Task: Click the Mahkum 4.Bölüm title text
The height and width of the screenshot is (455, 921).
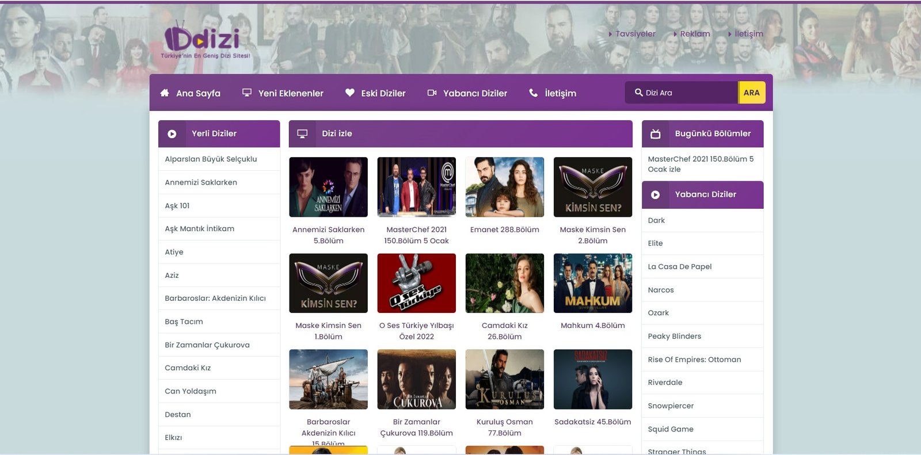Action: (592, 326)
